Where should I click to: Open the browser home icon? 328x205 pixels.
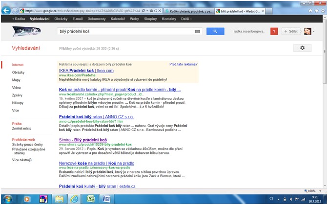point(310,11)
